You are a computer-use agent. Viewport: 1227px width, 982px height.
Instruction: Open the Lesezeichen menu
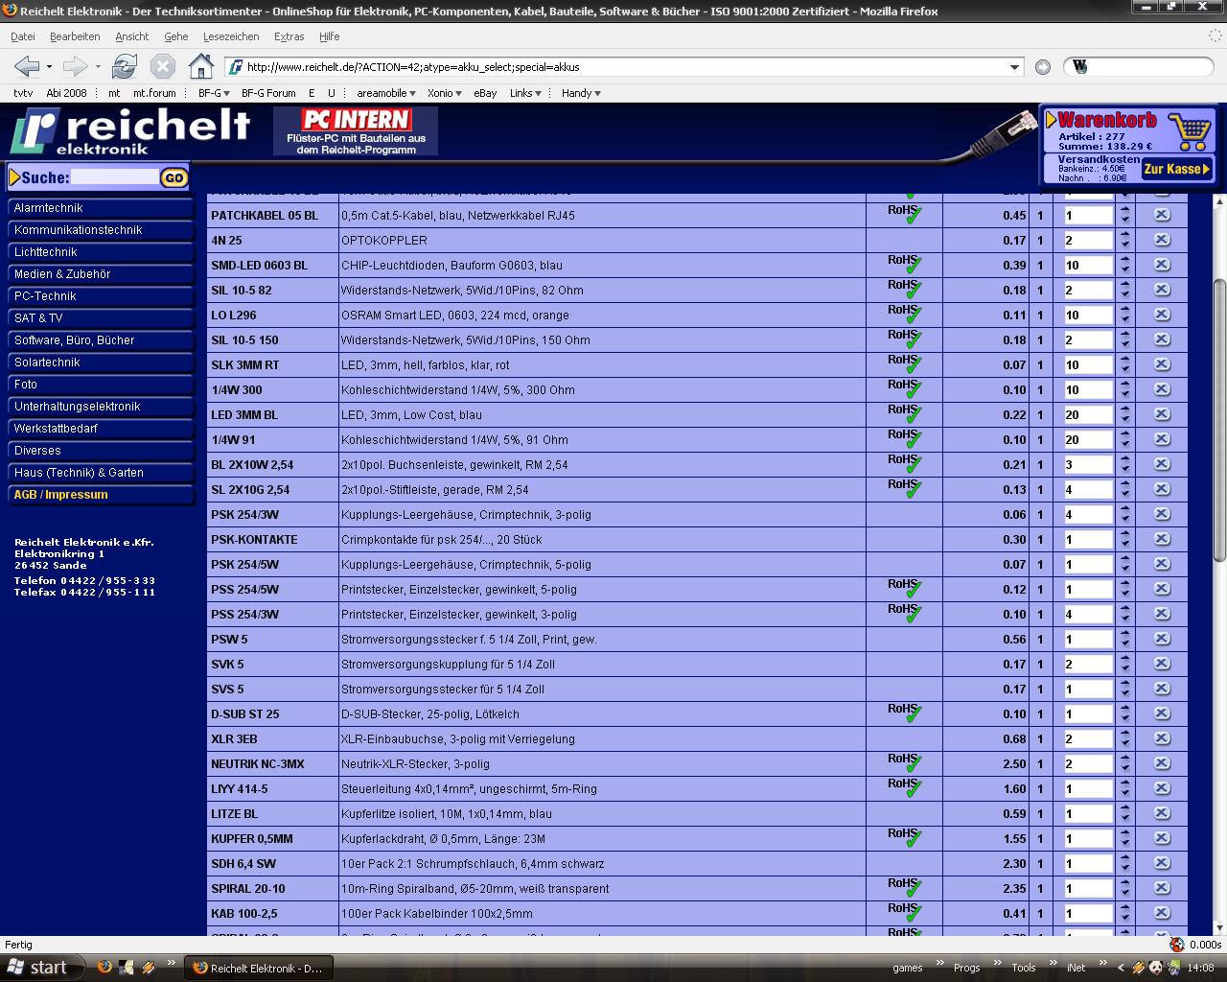pyautogui.click(x=230, y=36)
